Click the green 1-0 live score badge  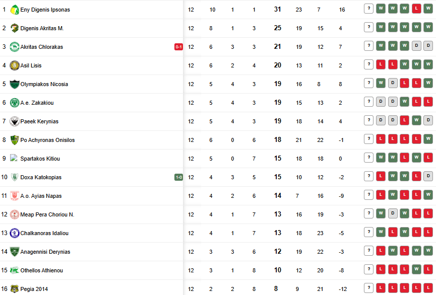178,177
